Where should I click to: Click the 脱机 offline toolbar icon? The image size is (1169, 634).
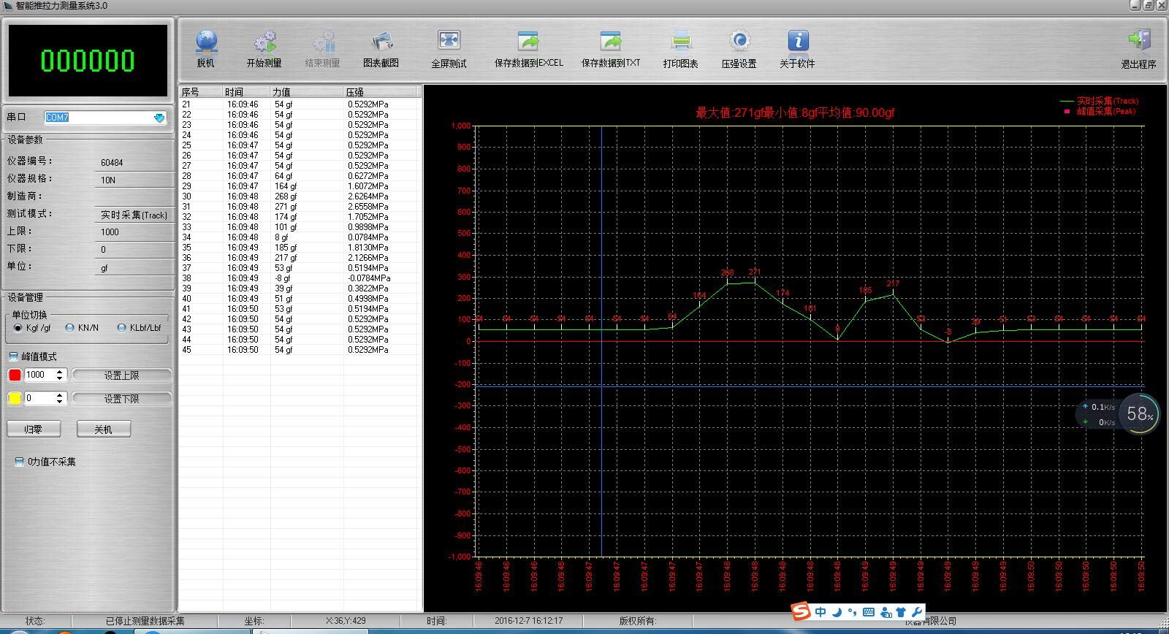pos(206,49)
